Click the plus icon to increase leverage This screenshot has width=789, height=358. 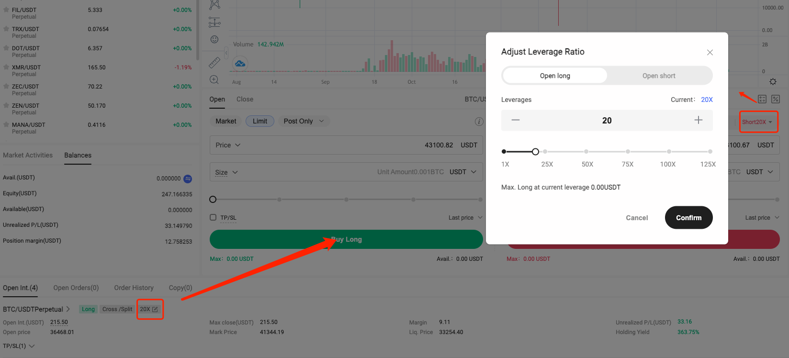tap(699, 120)
